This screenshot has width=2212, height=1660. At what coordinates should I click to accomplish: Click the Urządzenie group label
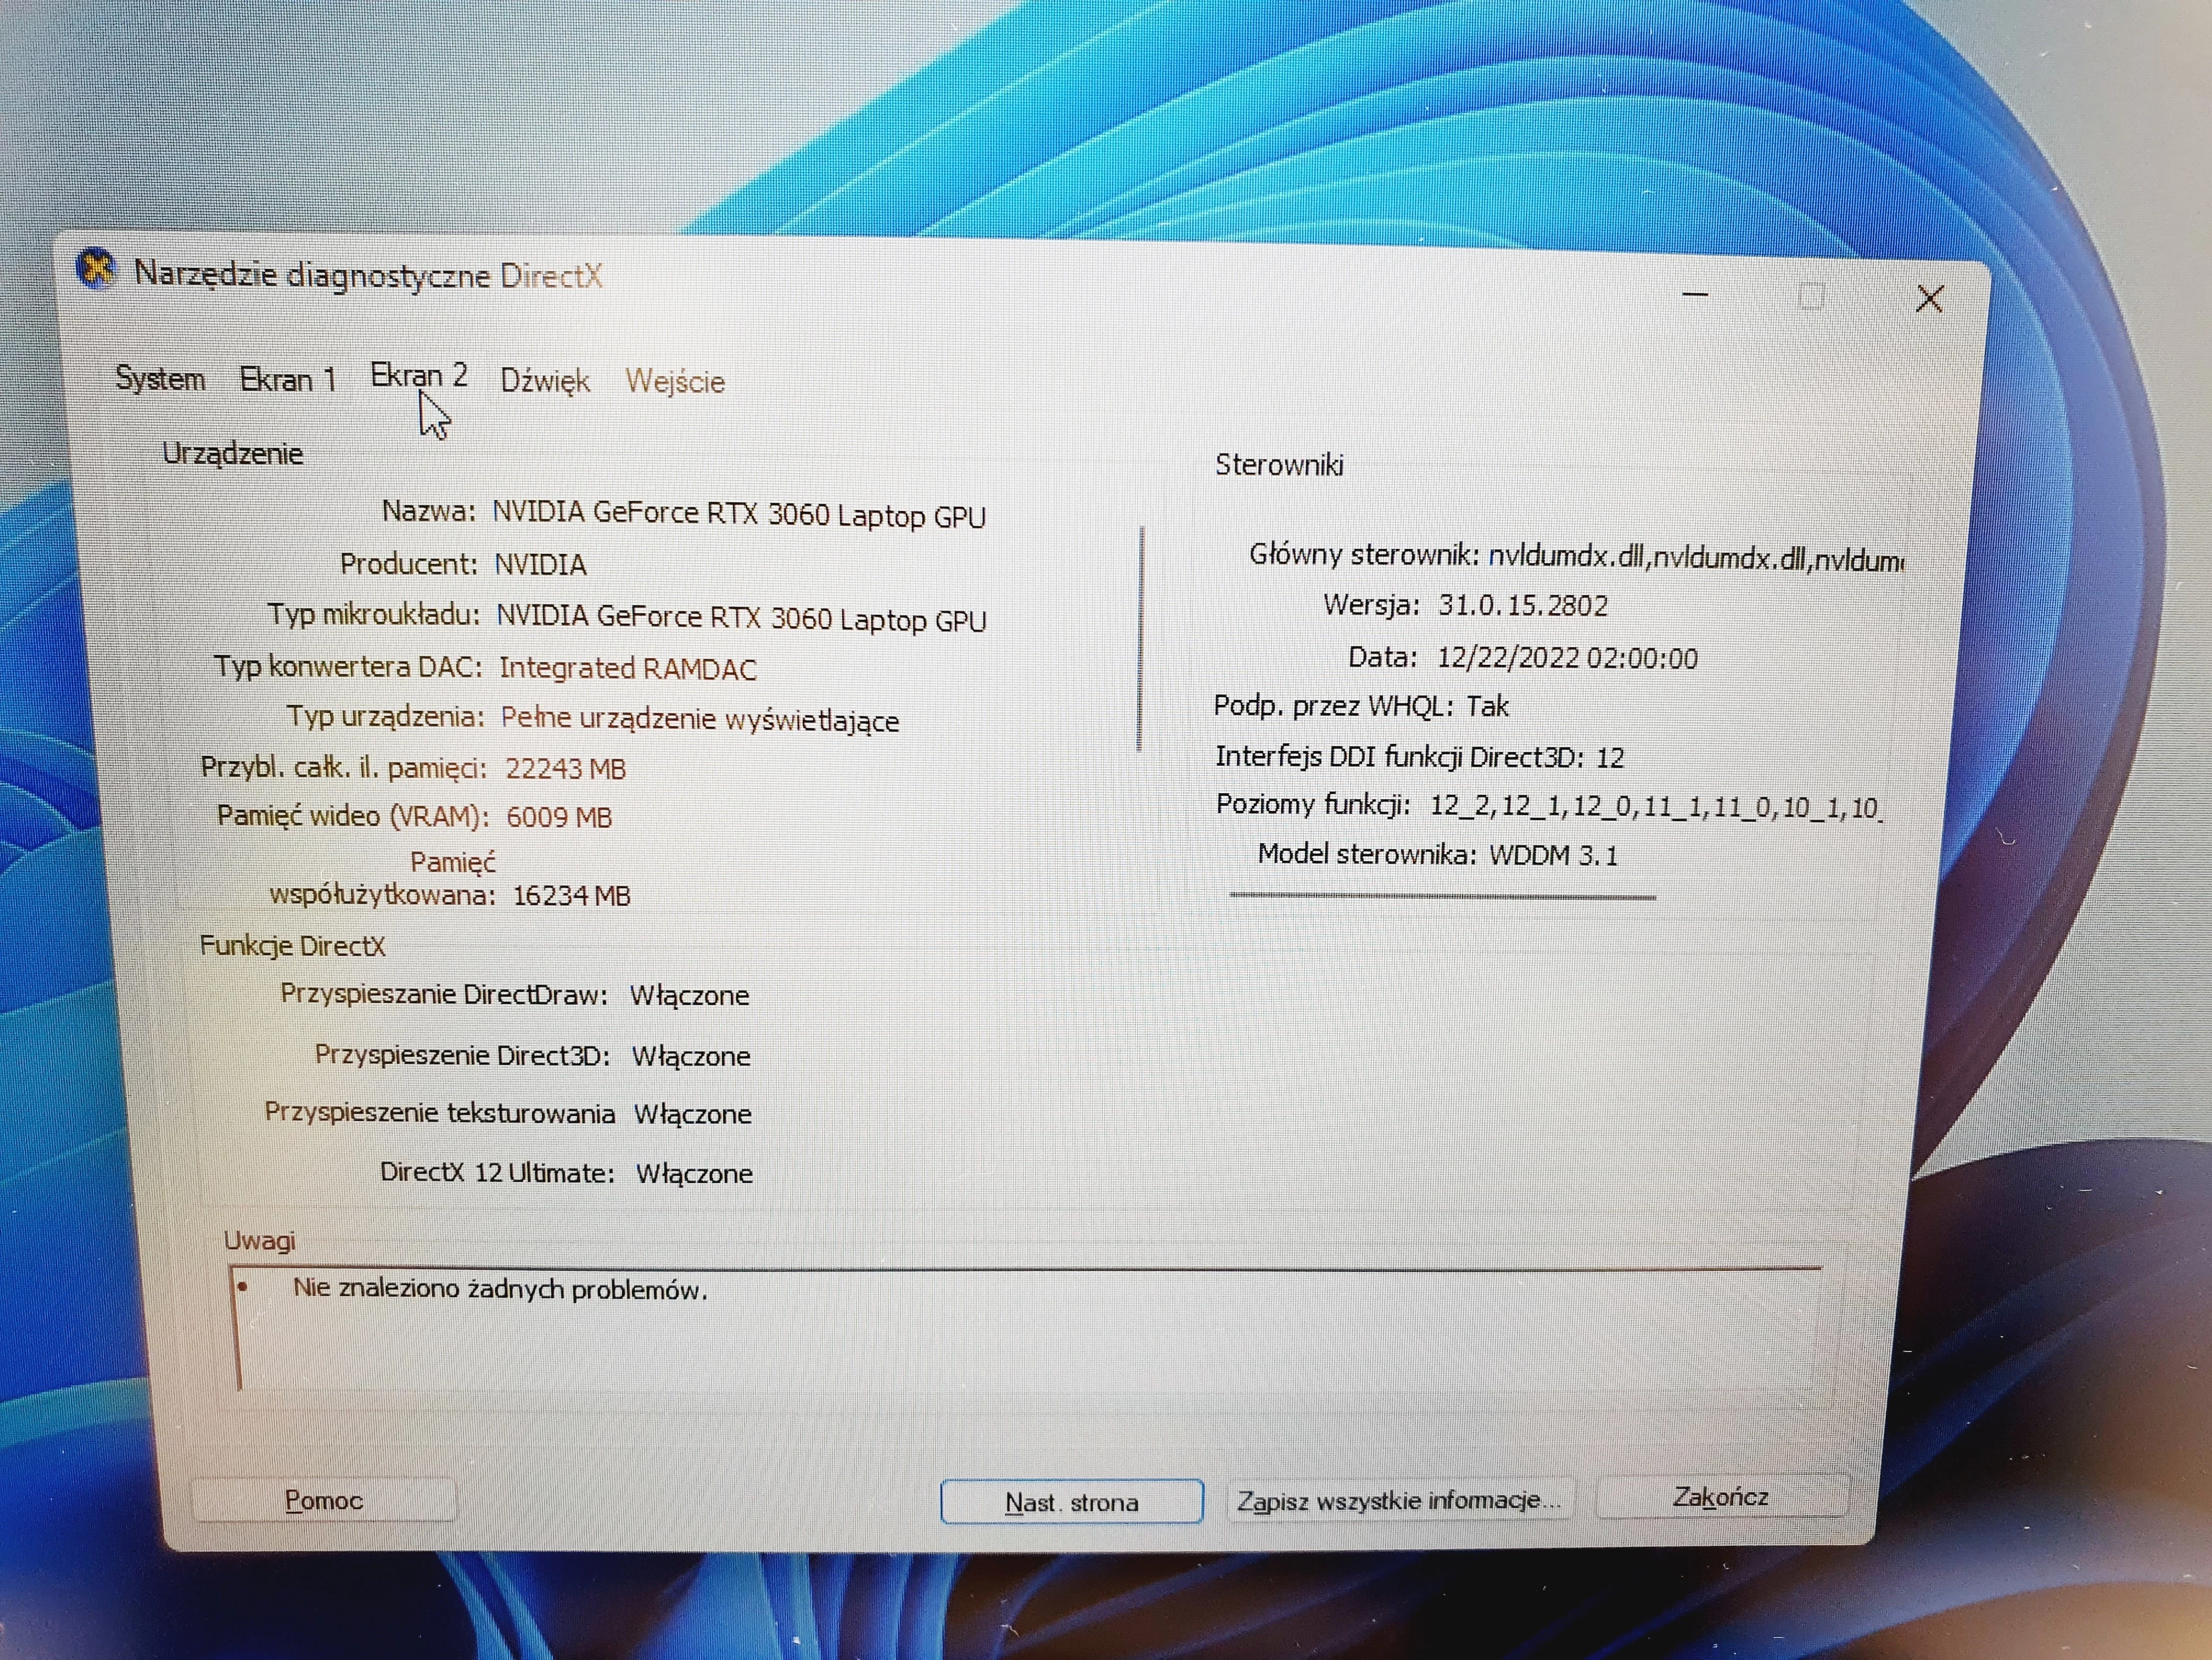coord(232,453)
